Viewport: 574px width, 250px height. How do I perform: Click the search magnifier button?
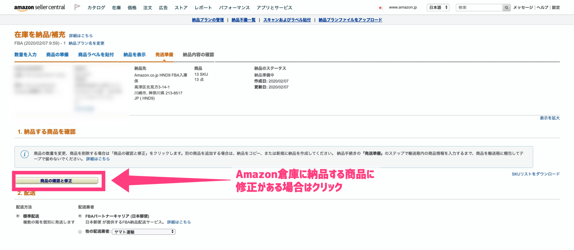507,8
